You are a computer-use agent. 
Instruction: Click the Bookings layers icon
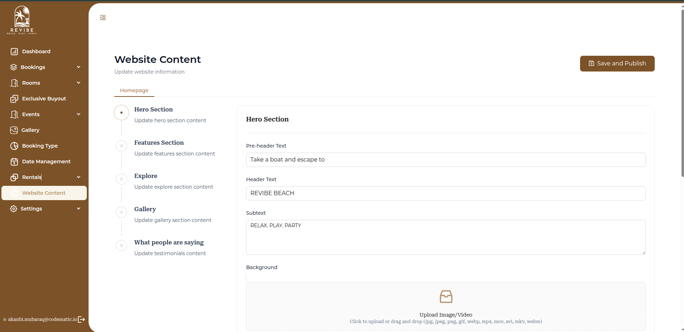tap(14, 67)
